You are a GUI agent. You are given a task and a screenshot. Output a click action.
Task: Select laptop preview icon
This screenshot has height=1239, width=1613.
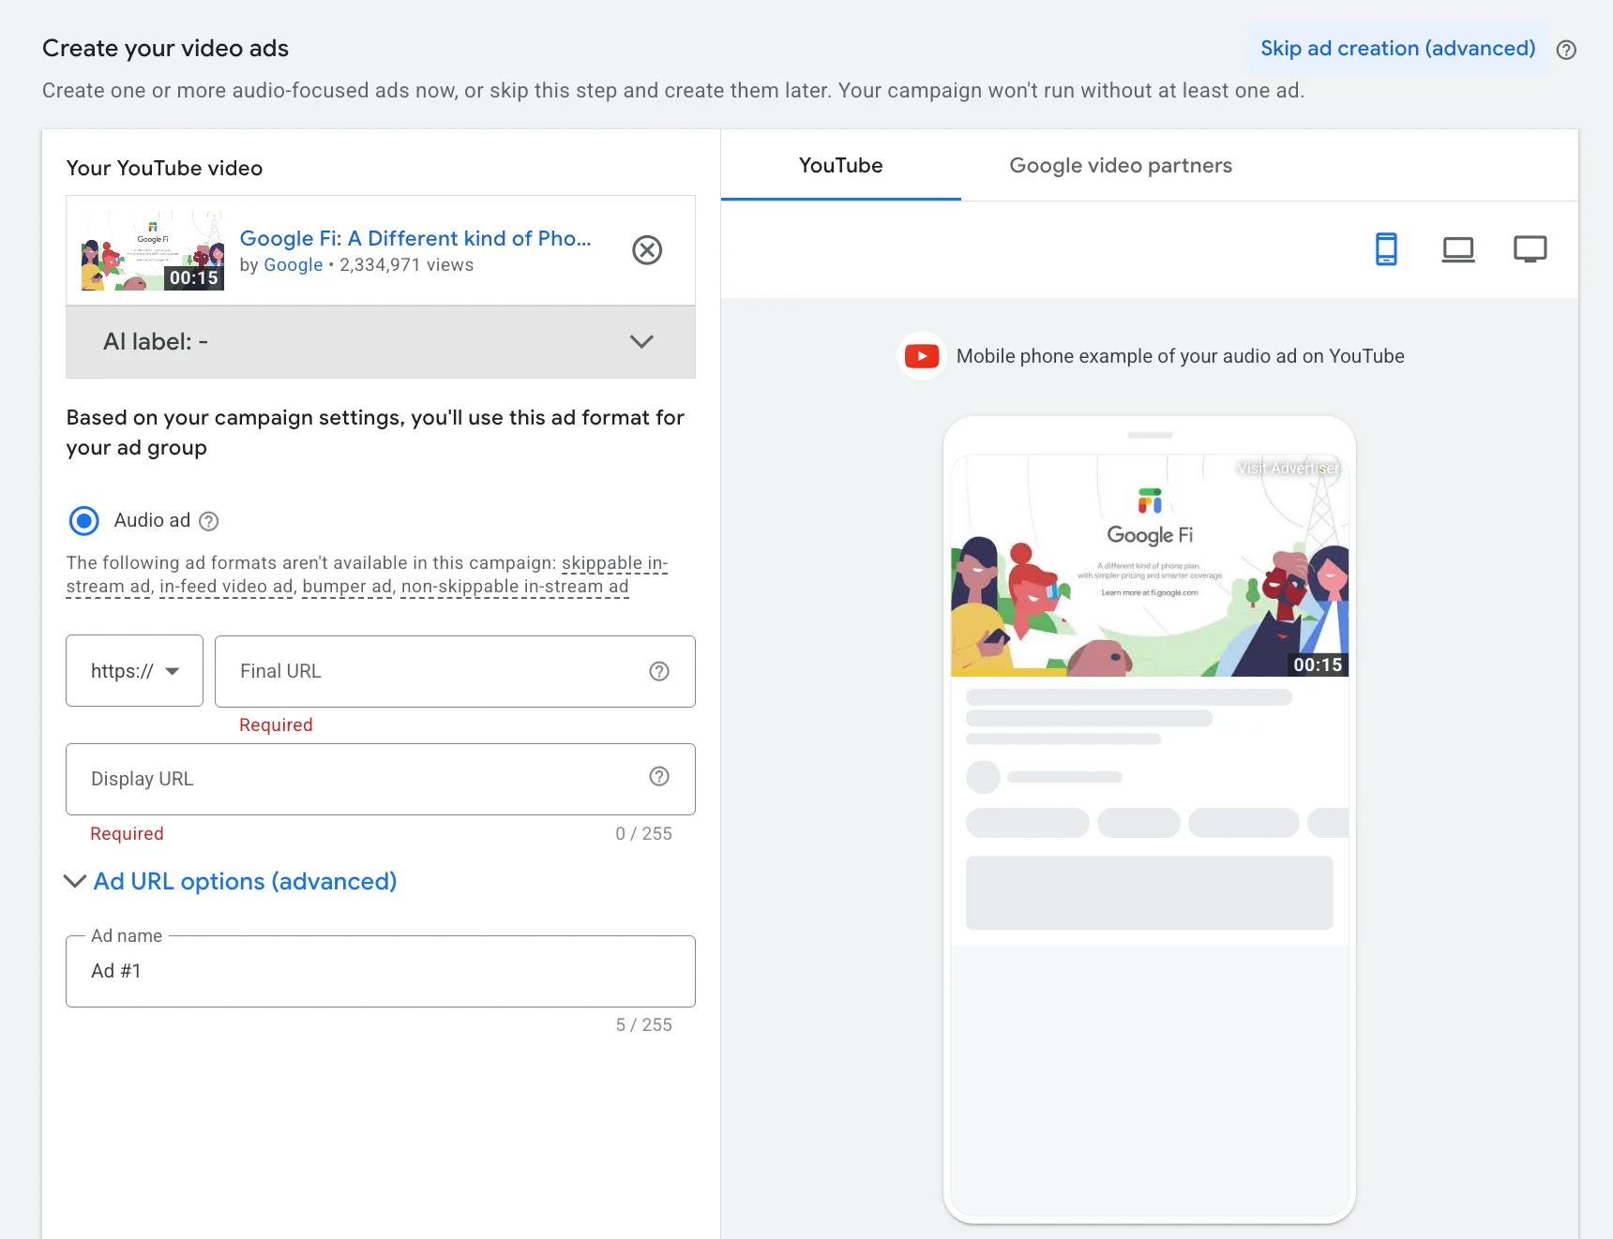(1458, 249)
